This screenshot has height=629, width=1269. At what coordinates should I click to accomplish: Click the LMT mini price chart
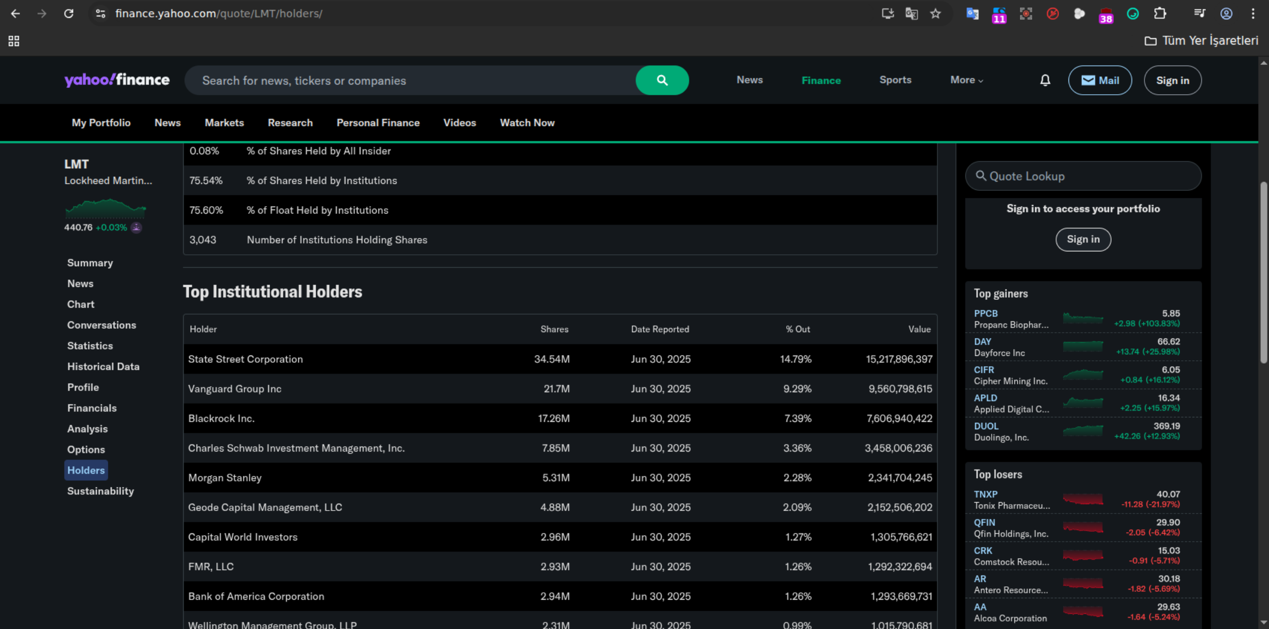[105, 208]
